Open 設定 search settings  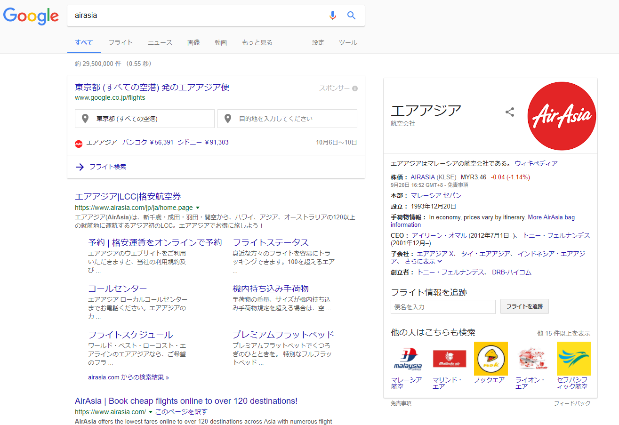[318, 42]
